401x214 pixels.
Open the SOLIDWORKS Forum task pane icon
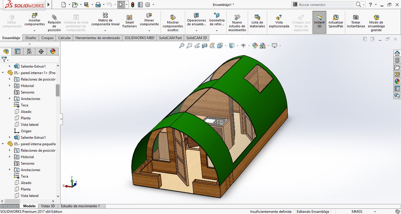[x=397, y=96]
